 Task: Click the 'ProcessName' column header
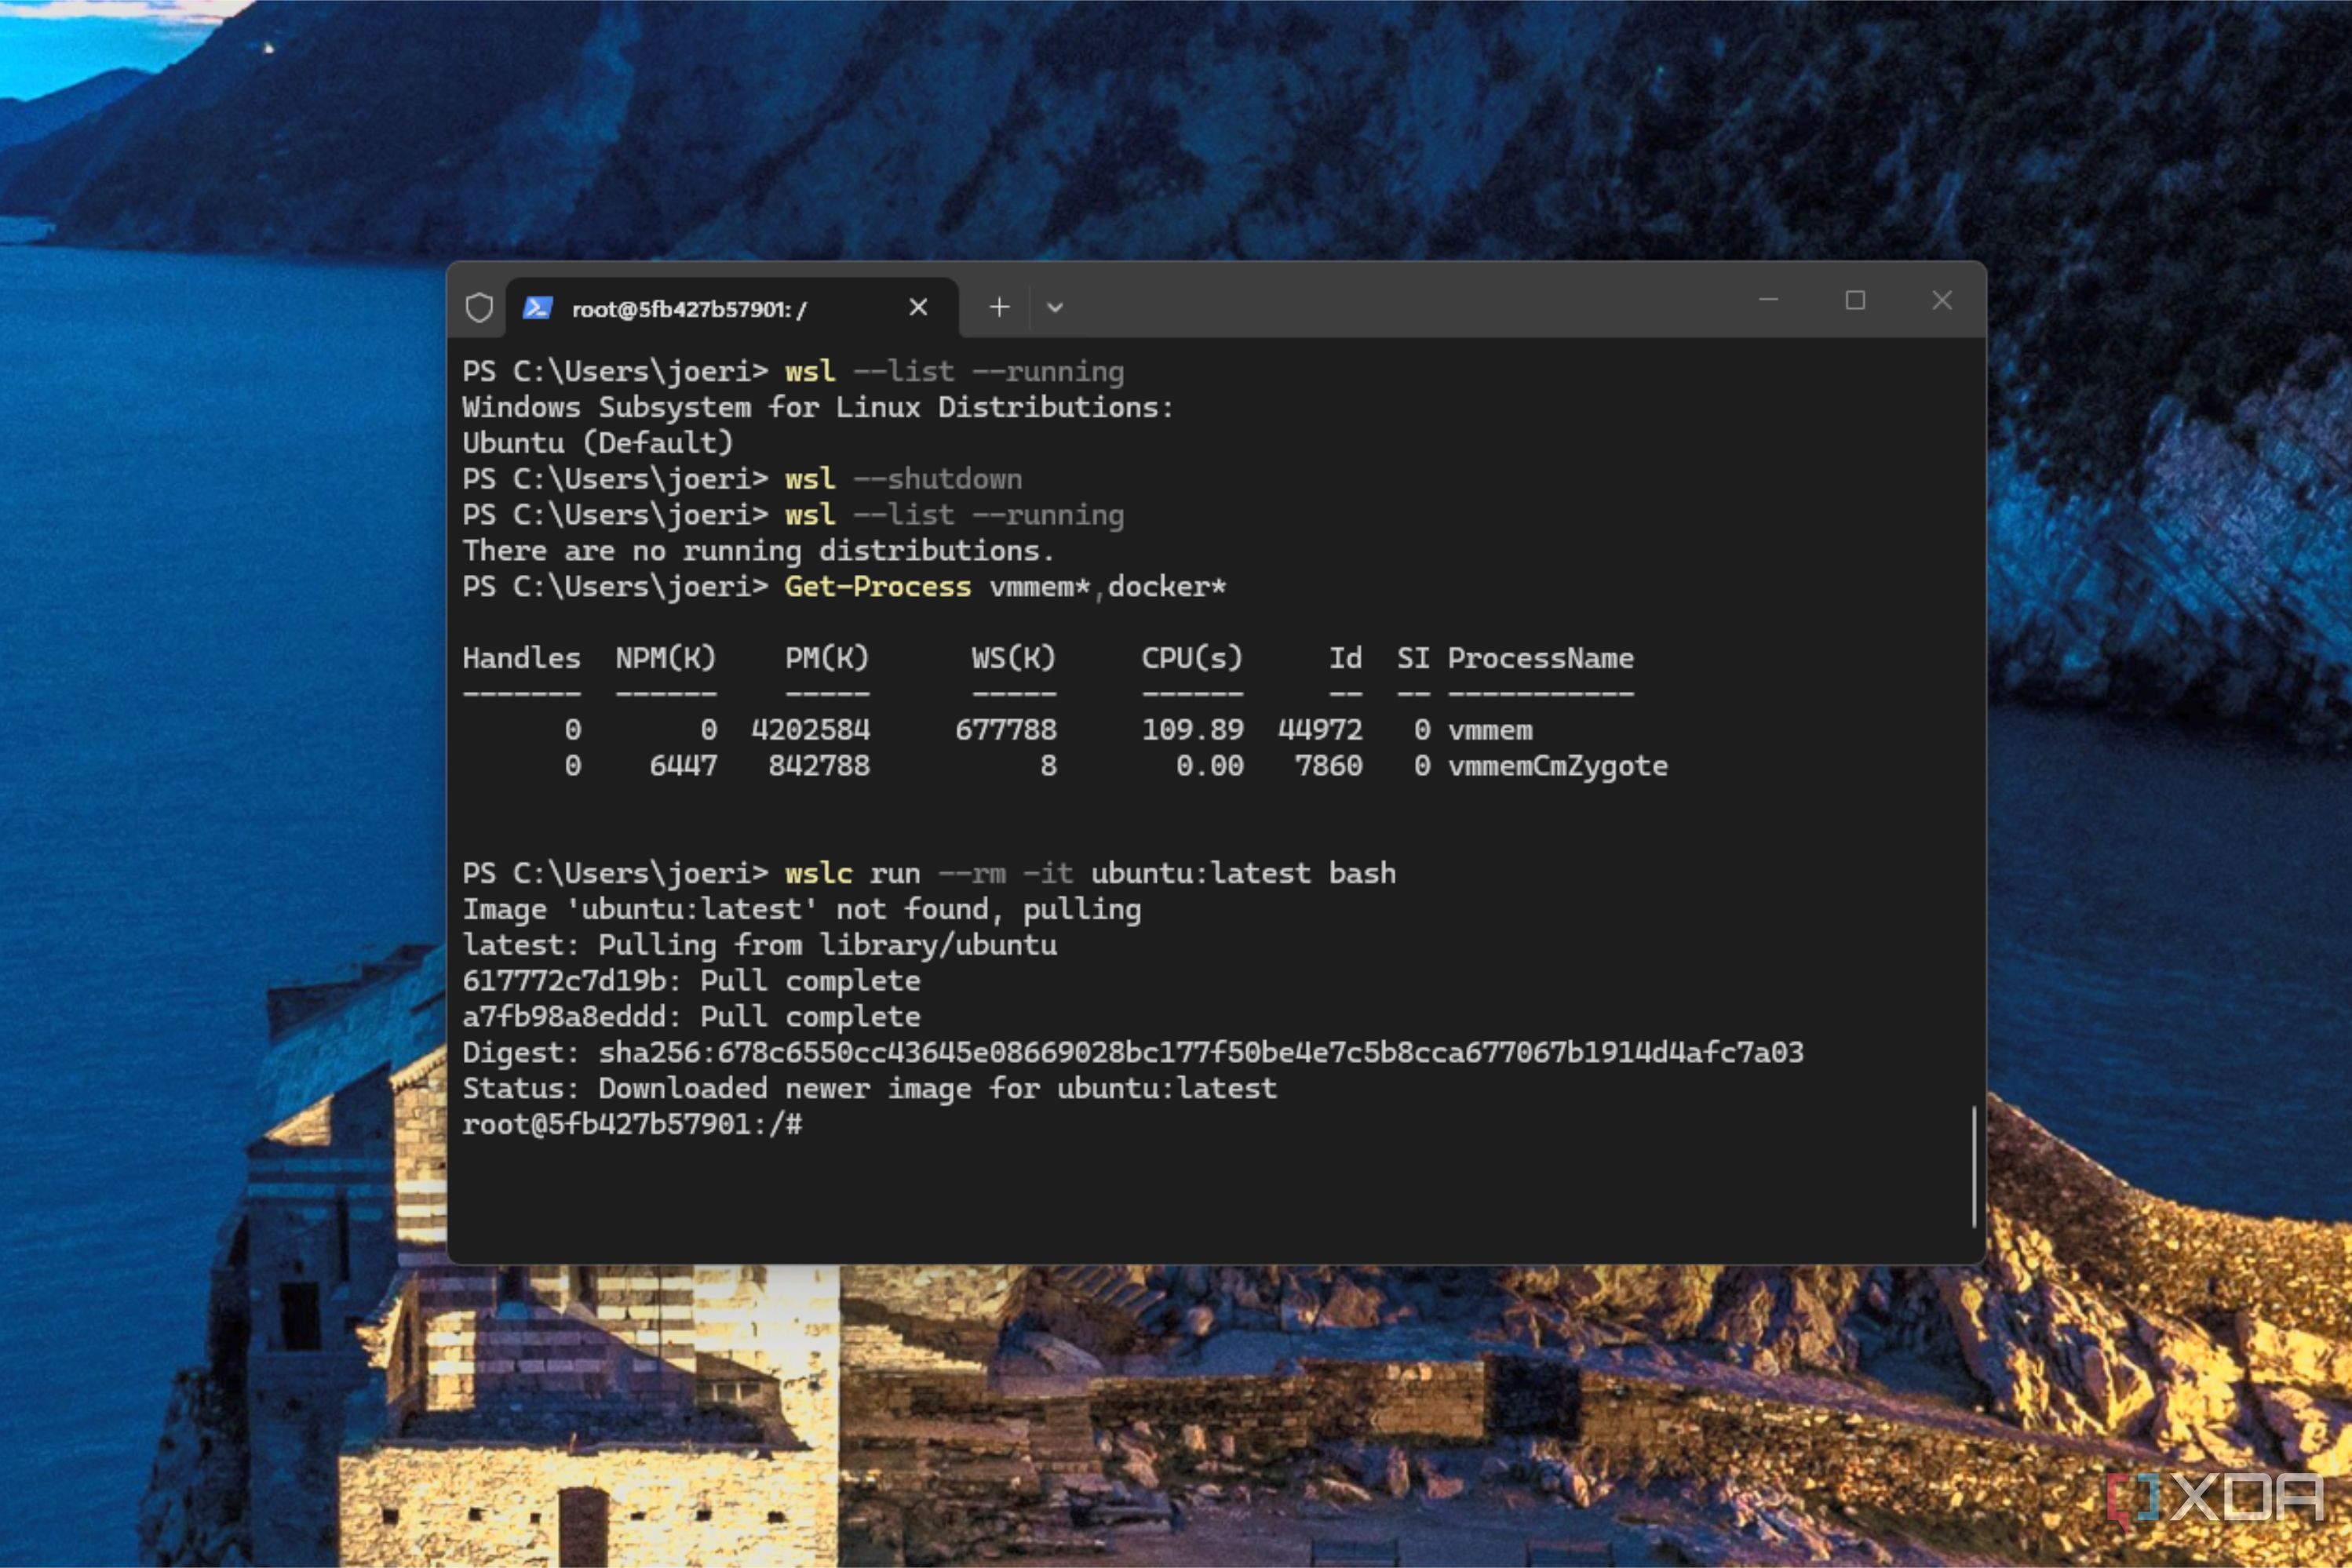pyautogui.click(x=1541, y=658)
